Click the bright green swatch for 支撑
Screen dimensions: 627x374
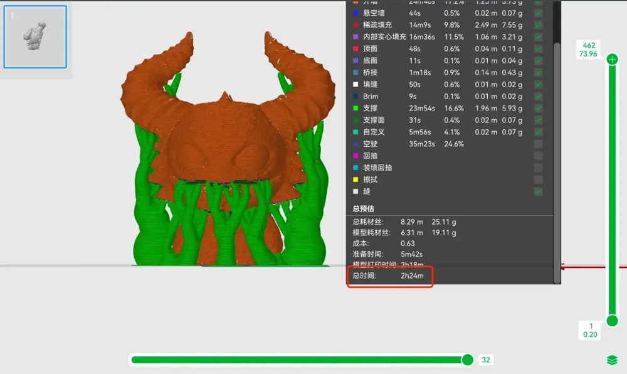356,108
